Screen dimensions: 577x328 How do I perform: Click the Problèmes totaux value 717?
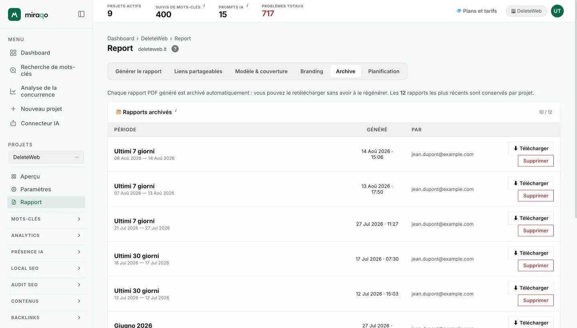pyautogui.click(x=268, y=14)
